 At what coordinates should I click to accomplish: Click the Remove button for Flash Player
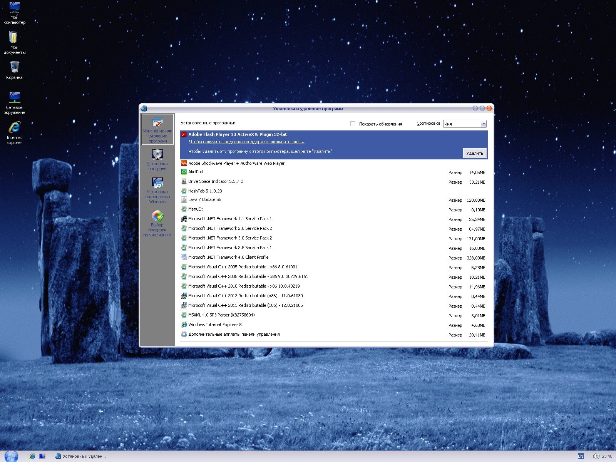(x=475, y=153)
